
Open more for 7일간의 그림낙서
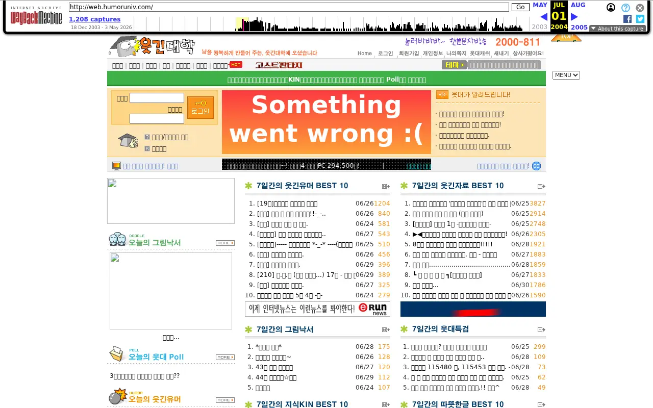point(386,329)
